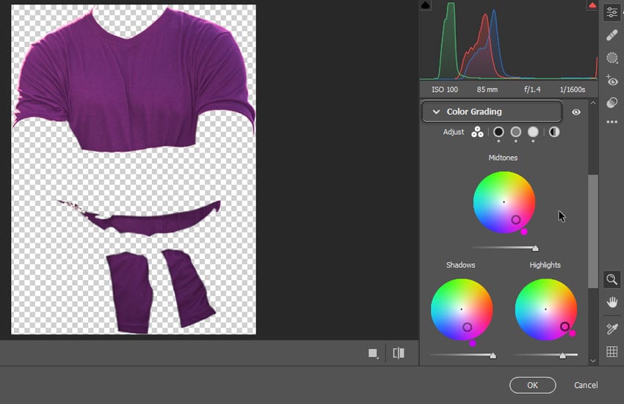
Task: Collapse the Color Grading section chevron
Action: [x=436, y=111]
